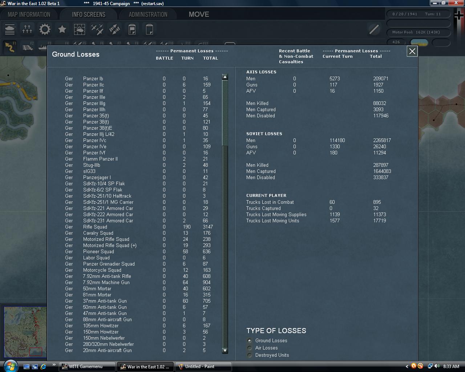Click the SOVIET LOSSES heading
The image size is (465, 372).
tap(264, 134)
